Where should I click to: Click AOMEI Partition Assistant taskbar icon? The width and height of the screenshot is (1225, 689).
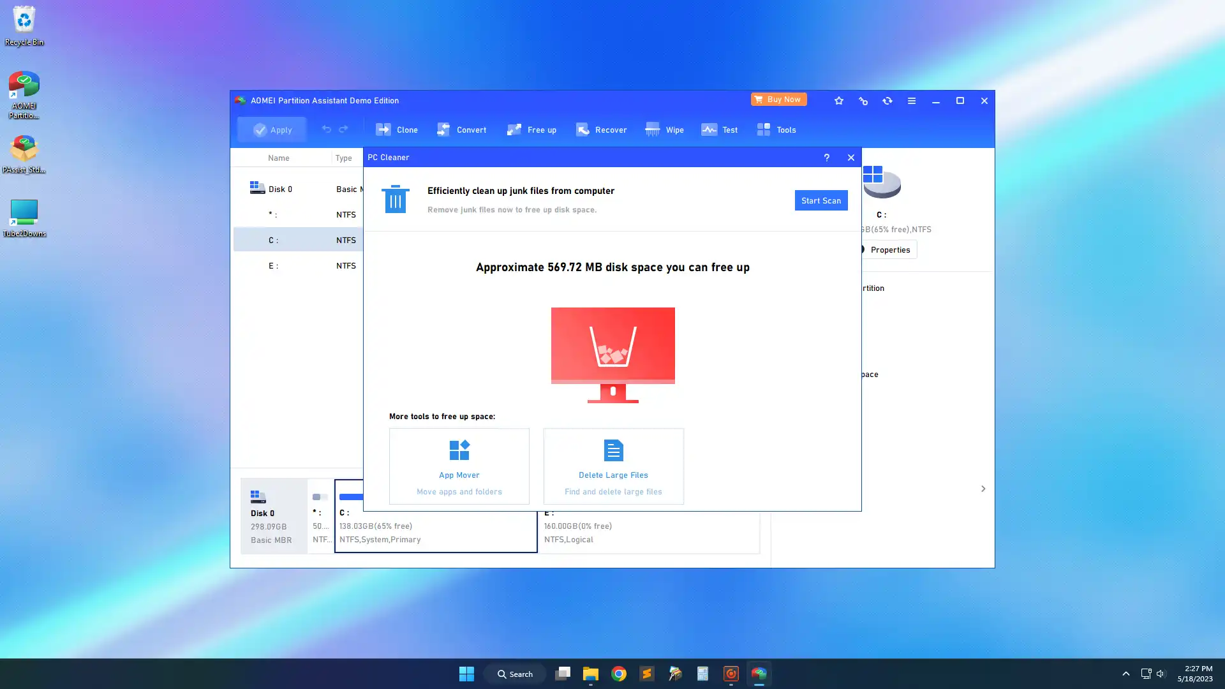(x=759, y=674)
